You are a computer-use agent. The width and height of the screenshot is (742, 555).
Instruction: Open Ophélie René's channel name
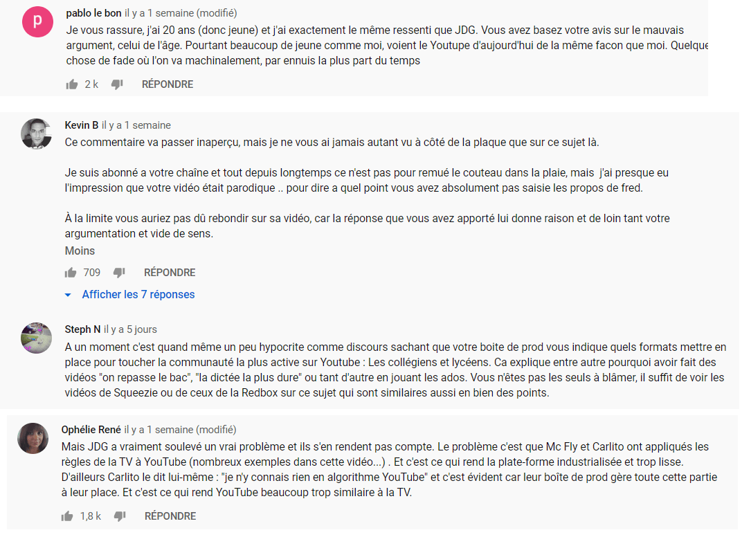point(91,430)
